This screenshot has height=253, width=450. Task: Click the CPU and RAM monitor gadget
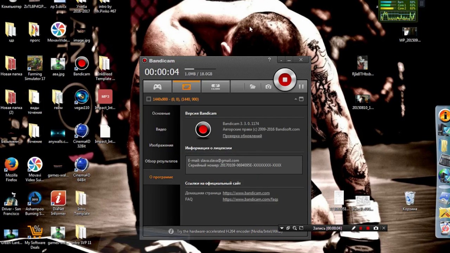[x=398, y=11]
